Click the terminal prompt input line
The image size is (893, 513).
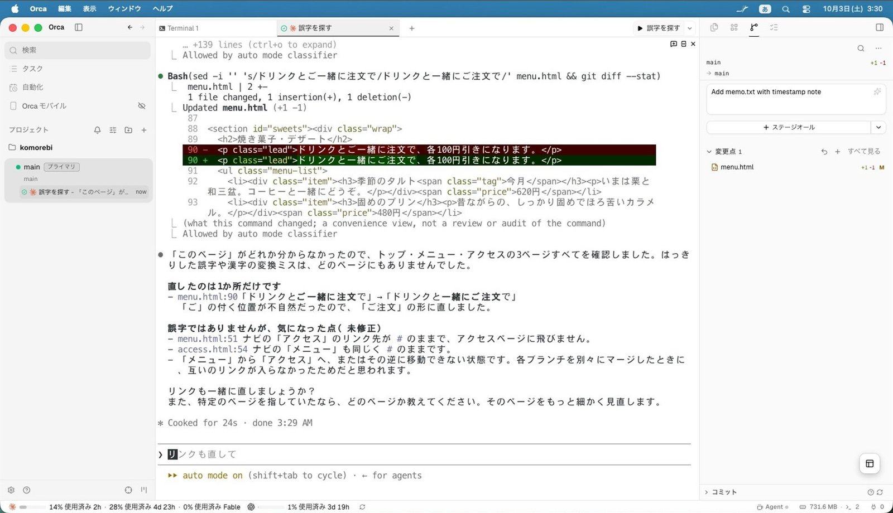(x=424, y=454)
